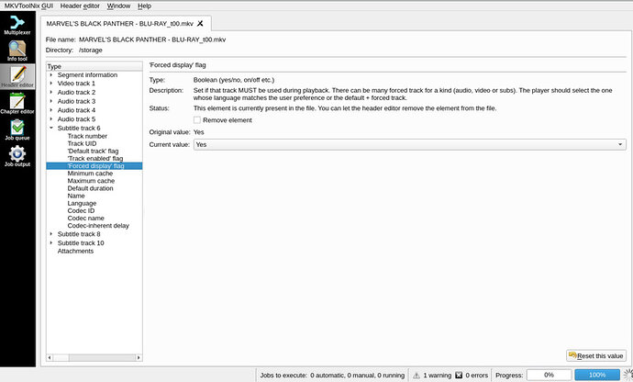Viewport: 633px width, 382px height.
Task: Select 'Track enabled' flag item
Action: coord(94,159)
